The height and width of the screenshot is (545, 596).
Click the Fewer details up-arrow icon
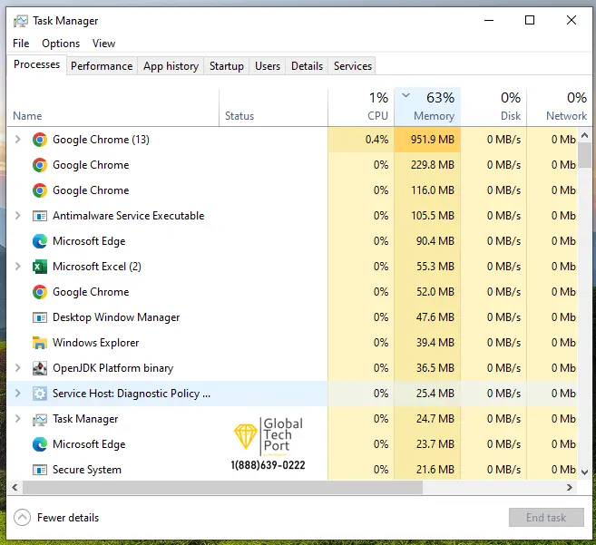pos(22,517)
